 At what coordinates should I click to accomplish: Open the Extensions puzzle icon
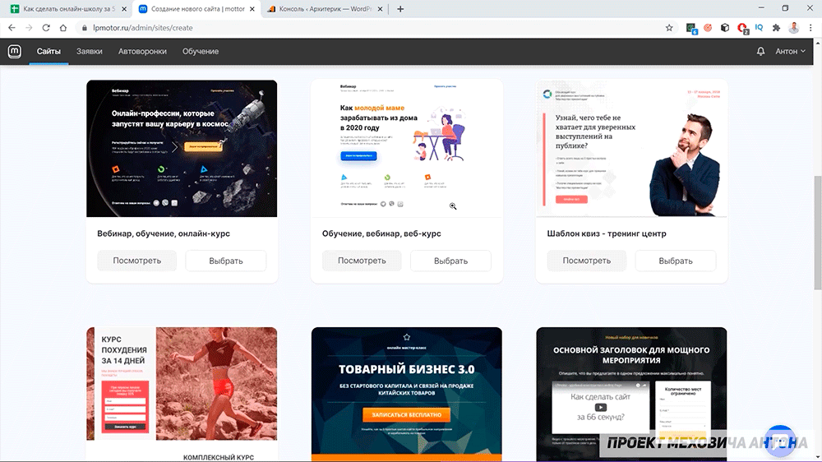tap(776, 28)
